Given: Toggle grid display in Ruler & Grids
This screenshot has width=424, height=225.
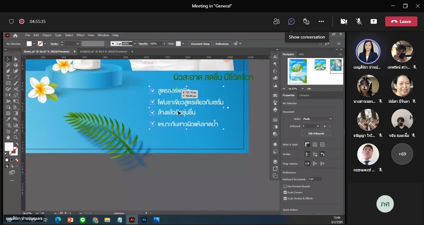Looking at the screenshot, I should click(x=315, y=144).
